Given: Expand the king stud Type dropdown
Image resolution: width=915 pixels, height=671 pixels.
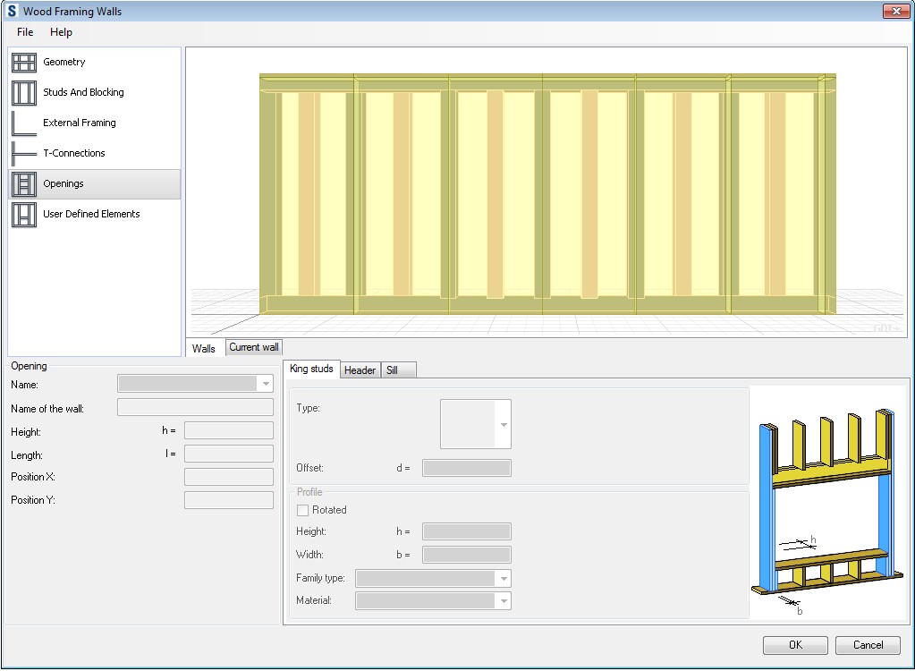Looking at the screenshot, I should click(x=503, y=424).
